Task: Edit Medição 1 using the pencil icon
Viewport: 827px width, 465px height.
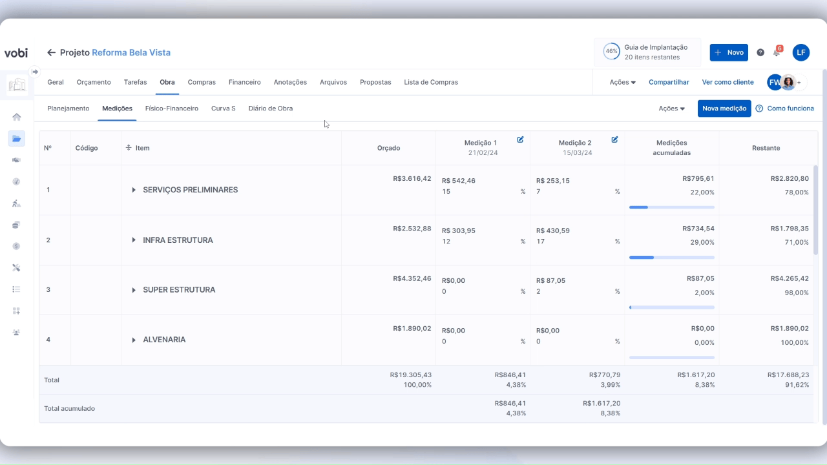Action: click(x=520, y=139)
